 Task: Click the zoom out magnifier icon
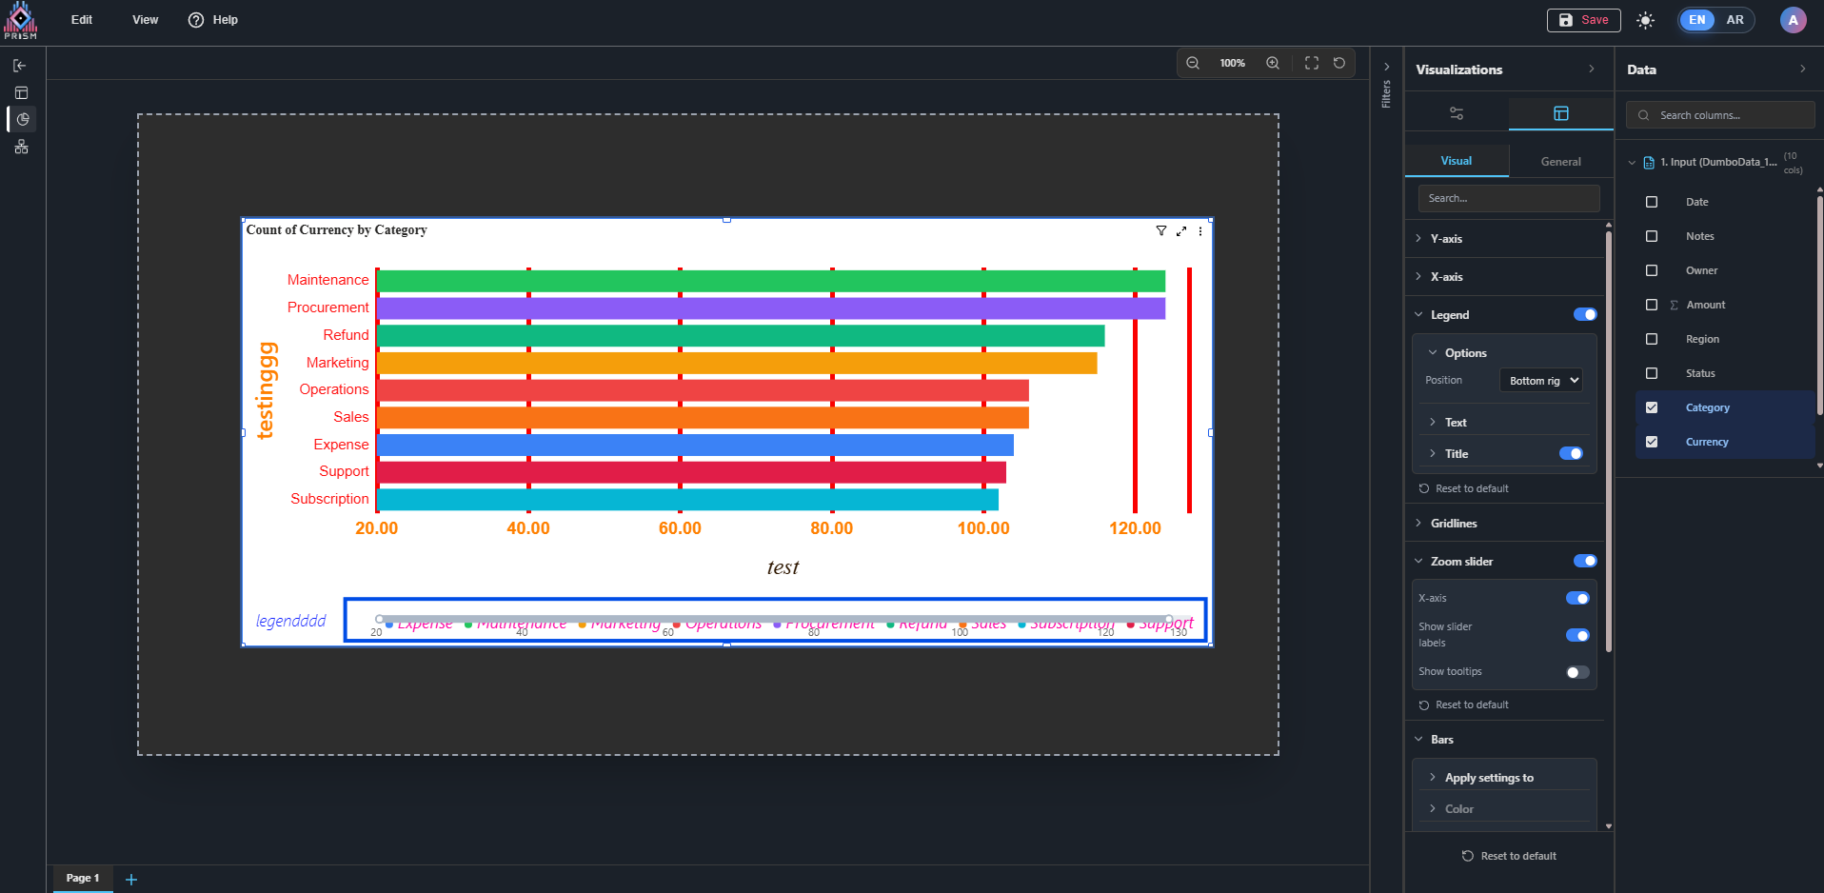click(1193, 63)
